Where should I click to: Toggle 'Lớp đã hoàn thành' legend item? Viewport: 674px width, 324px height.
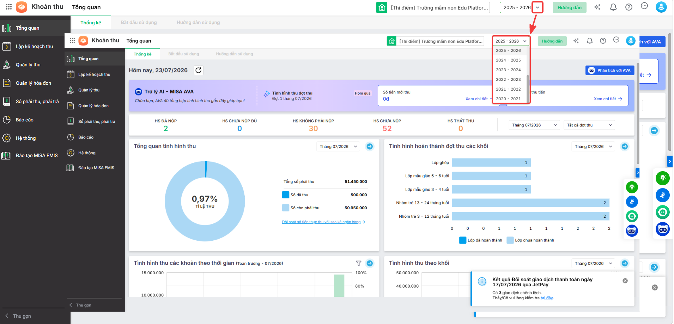[x=481, y=240]
